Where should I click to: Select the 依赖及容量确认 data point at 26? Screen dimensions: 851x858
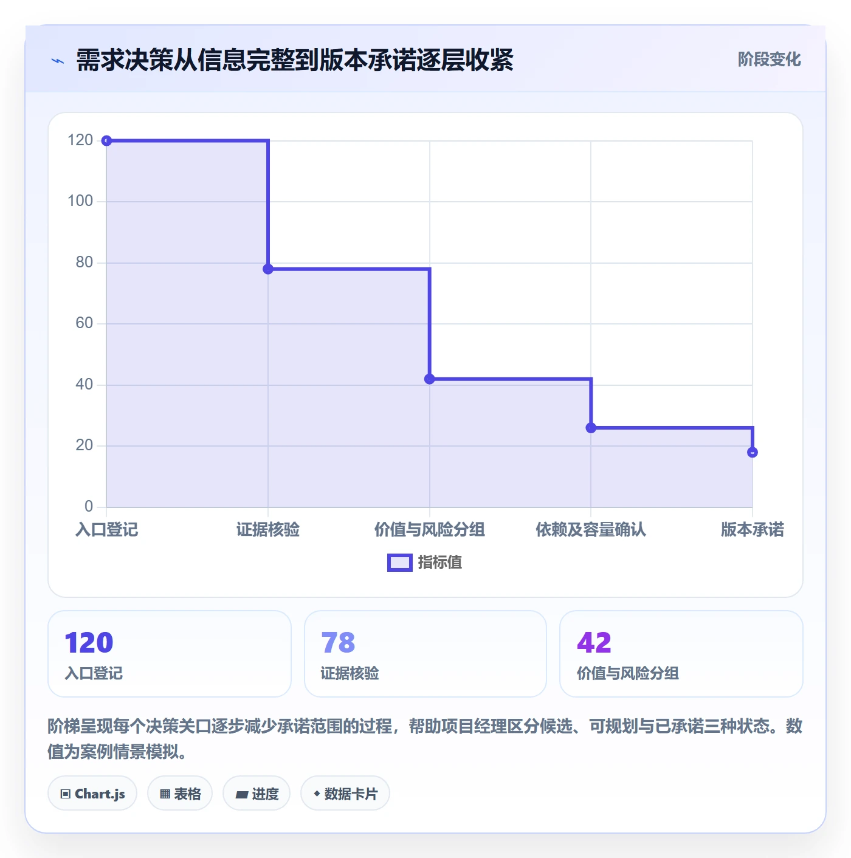pyautogui.click(x=591, y=428)
